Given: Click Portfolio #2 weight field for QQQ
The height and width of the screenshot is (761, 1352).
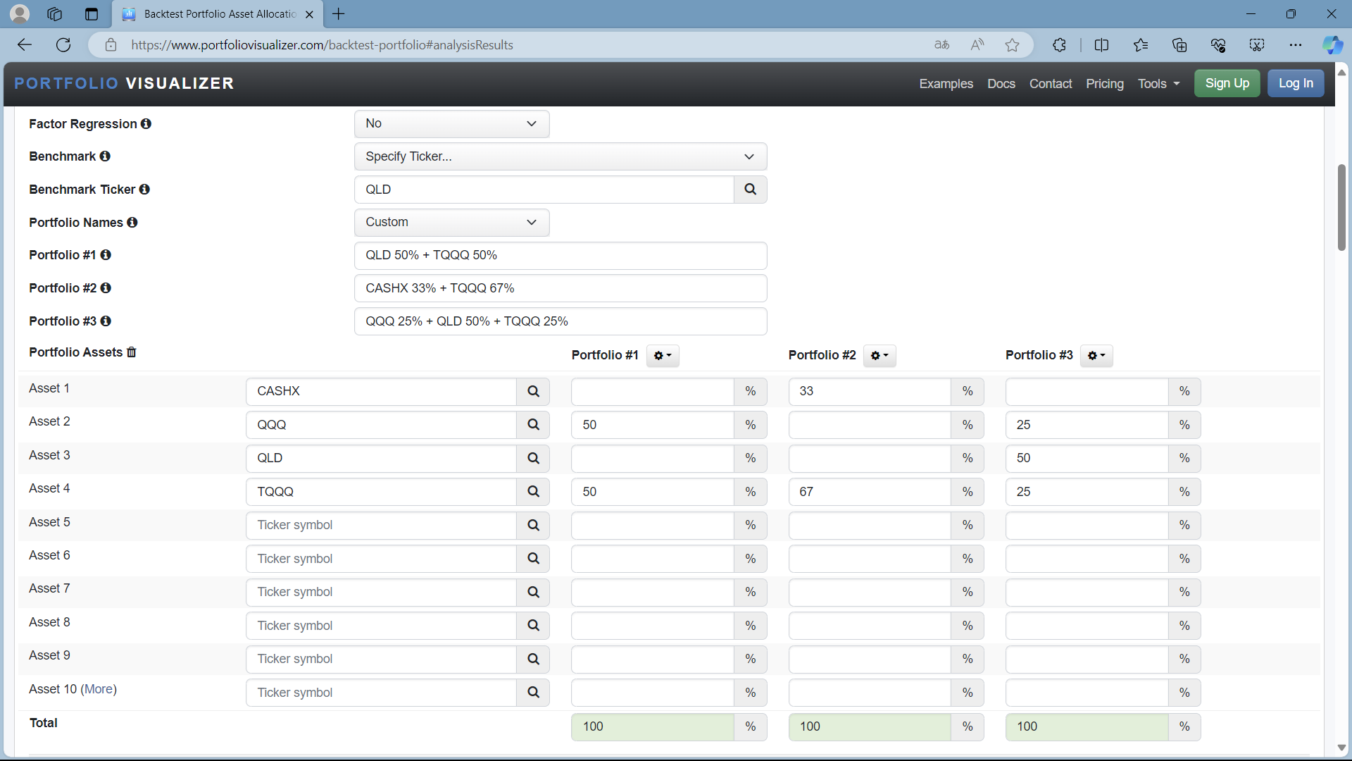Looking at the screenshot, I should (x=869, y=425).
